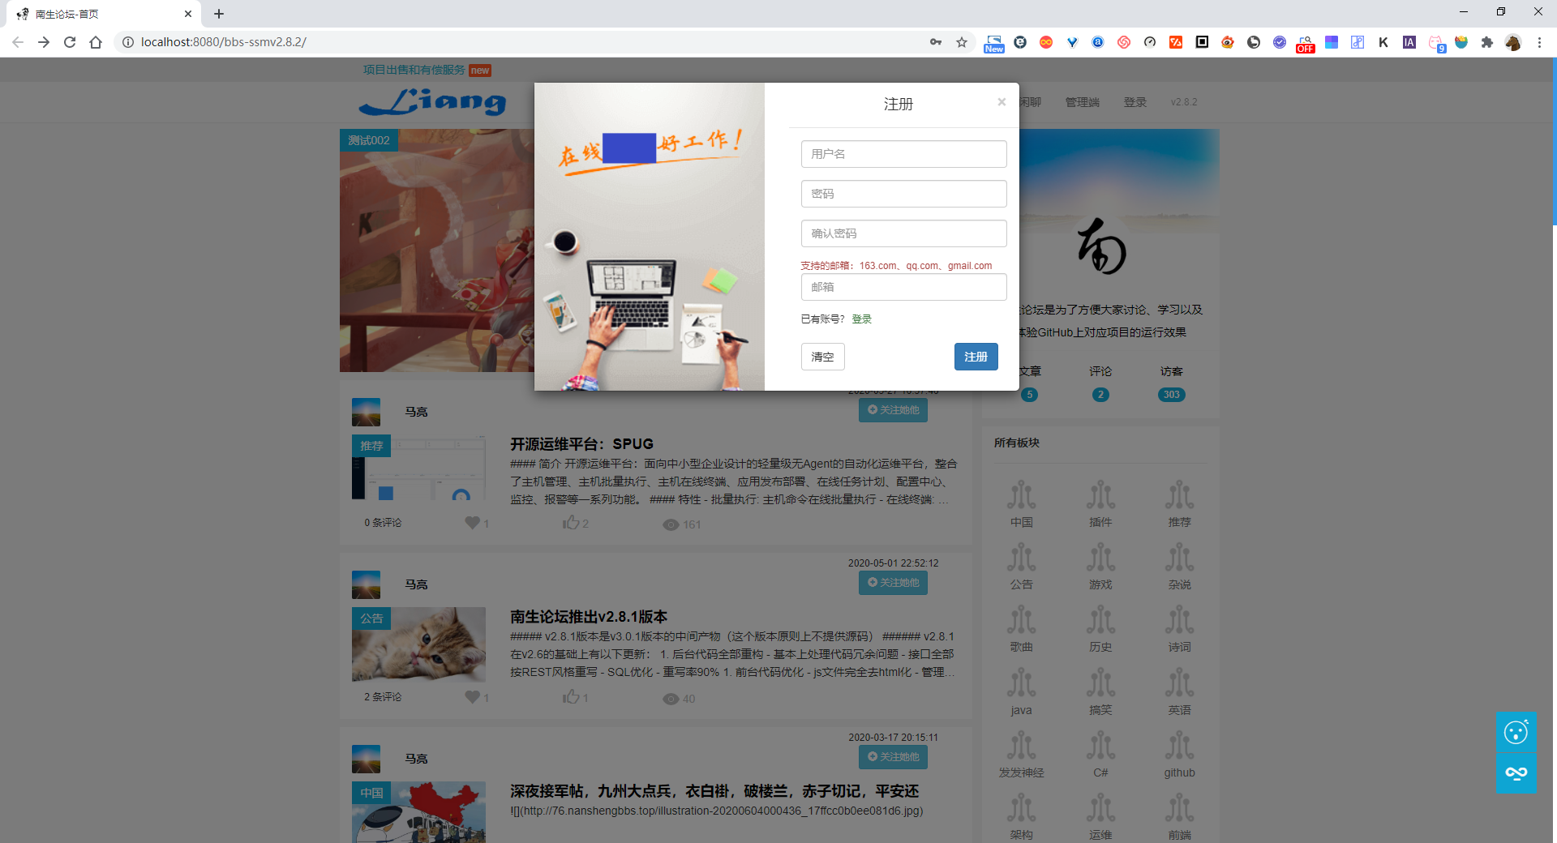Click the kitten thumbnail on v2.8.1 post

pos(418,644)
